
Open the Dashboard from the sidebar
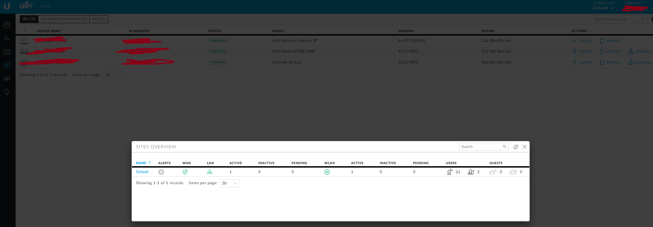(x=7, y=25)
